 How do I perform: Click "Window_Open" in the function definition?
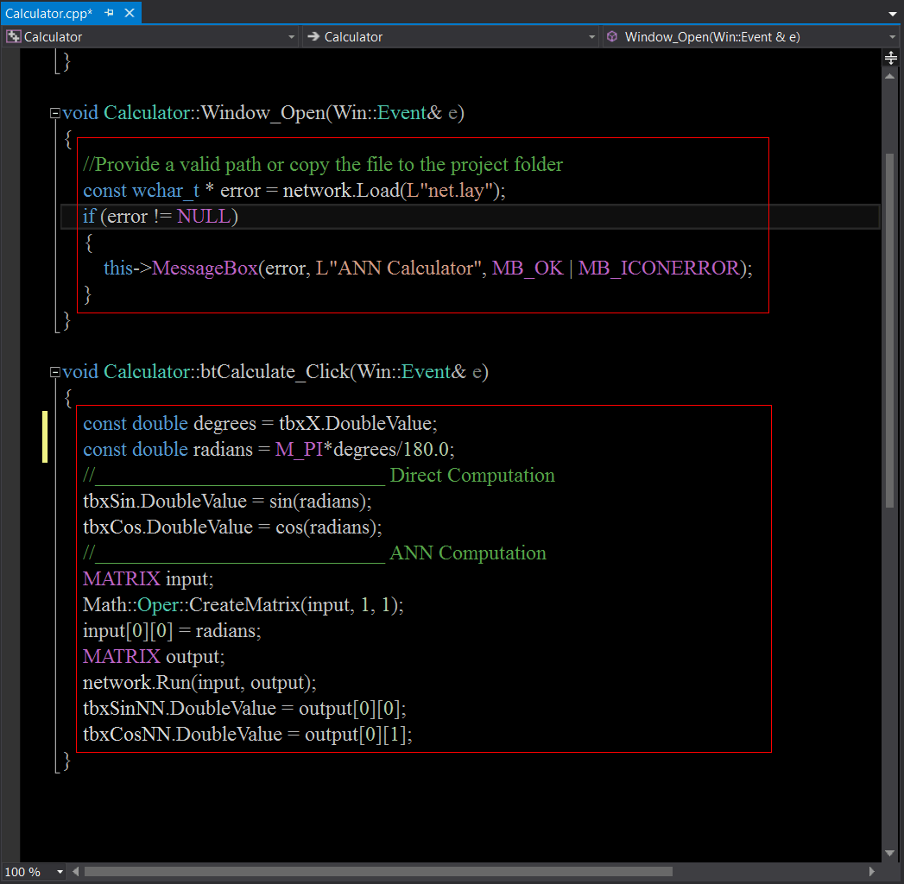click(262, 113)
